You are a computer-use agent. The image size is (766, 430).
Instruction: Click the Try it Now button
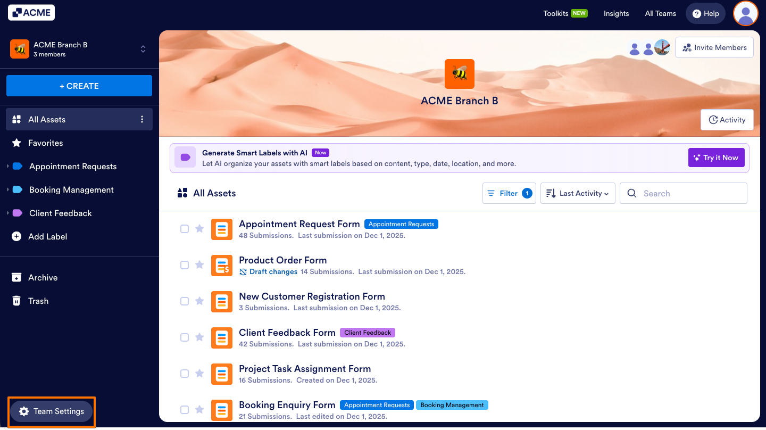(717, 158)
